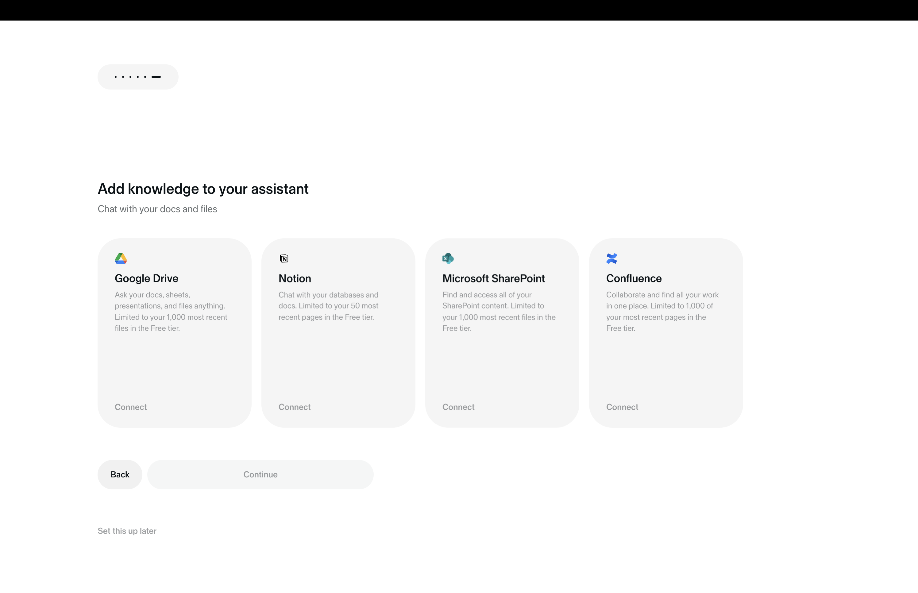Click the Confluence logo icon
The width and height of the screenshot is (918, 593).
pyautogui.click(x=611, y=258)
